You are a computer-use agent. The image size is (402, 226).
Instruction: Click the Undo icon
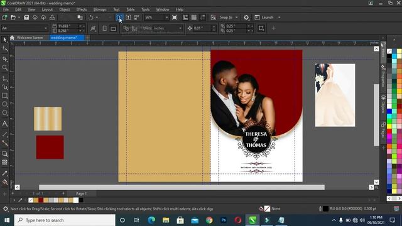[90, 18]
